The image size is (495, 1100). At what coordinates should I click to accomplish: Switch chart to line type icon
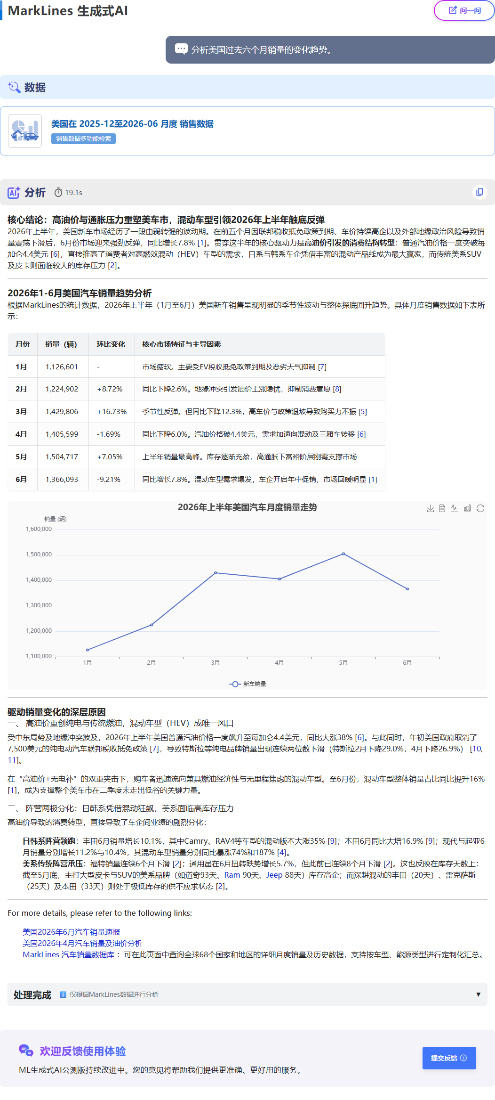point(455,508)
